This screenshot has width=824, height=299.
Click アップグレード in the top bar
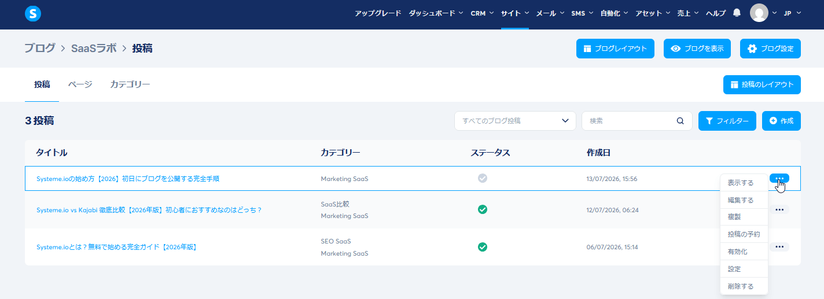pos(378,13)
